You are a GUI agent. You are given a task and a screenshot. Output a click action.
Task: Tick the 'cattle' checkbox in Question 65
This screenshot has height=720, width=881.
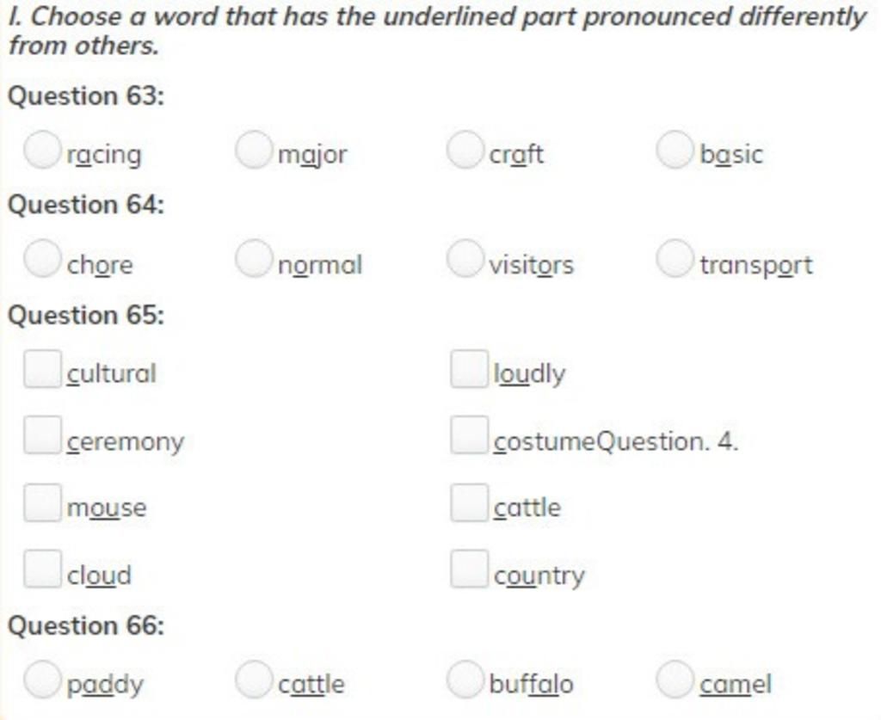click(469, 502)
